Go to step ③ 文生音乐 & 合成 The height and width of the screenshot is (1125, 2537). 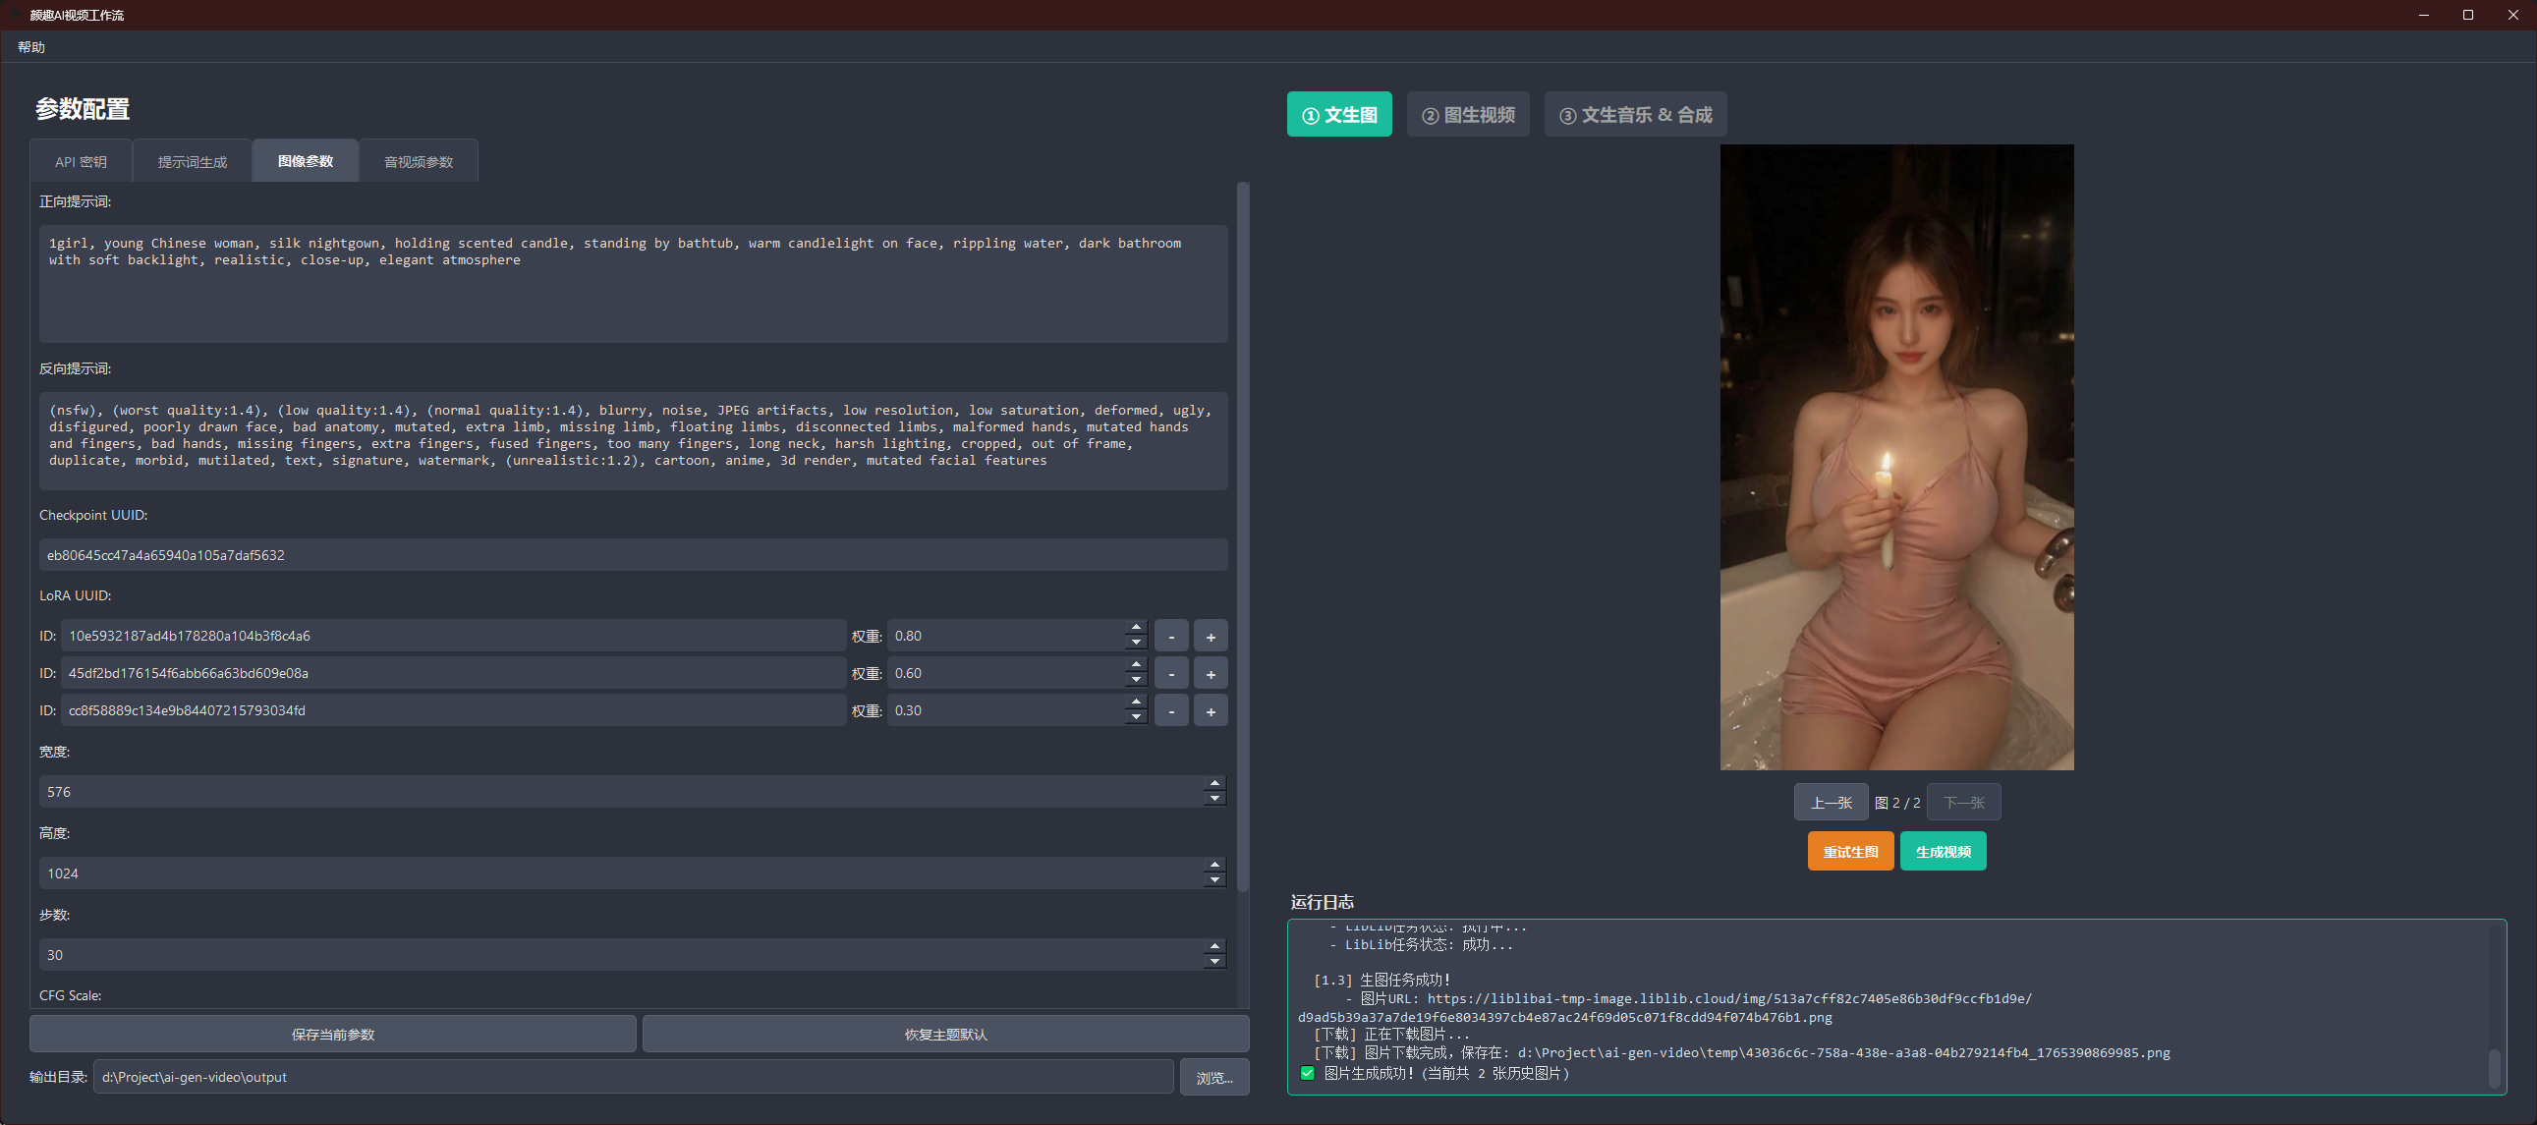click(1635, 114)
